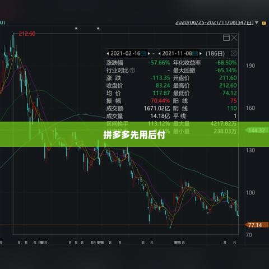Click the 100 price axis label

click(x=251, y=193)
